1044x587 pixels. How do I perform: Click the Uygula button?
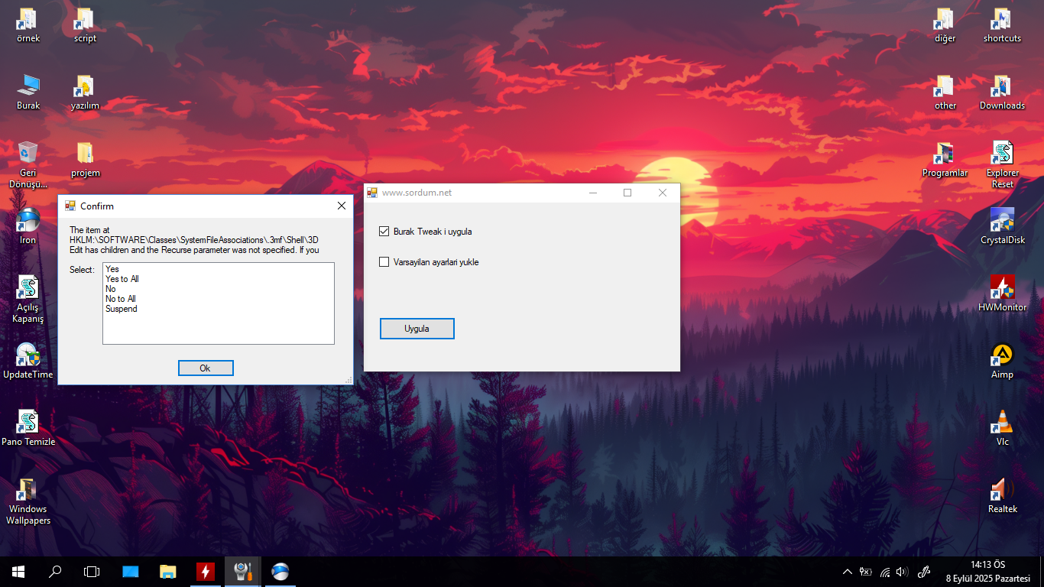417,329
